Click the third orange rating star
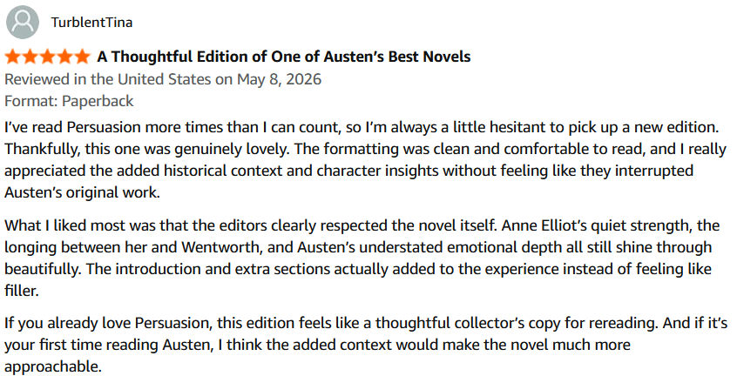 click(47, 57)
